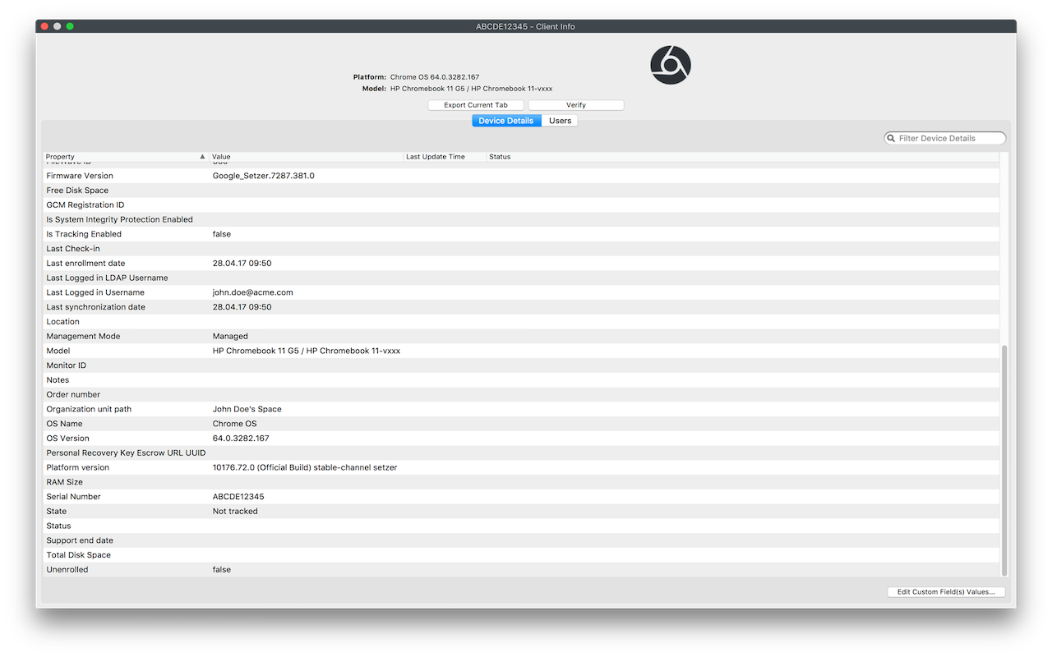Select the Last synchronization date row
Image resolution: width=1052 pixels, height=657 pixels.
coord(521,307)
